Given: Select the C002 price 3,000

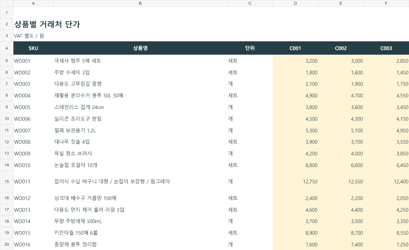Looking at the screenshot, I should 341,61.
